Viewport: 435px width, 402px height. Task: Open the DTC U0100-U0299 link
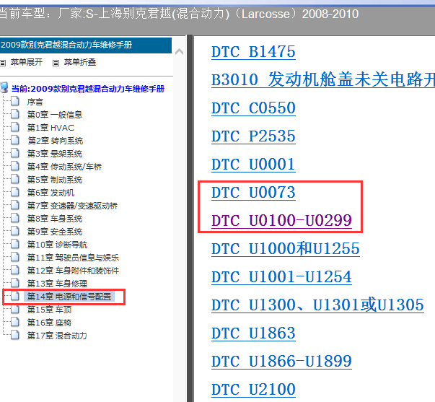[281, 221]
